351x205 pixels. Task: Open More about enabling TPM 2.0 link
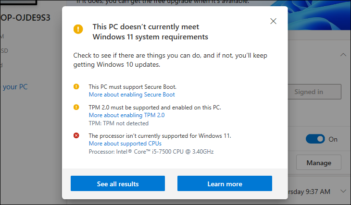coord(126,115)
